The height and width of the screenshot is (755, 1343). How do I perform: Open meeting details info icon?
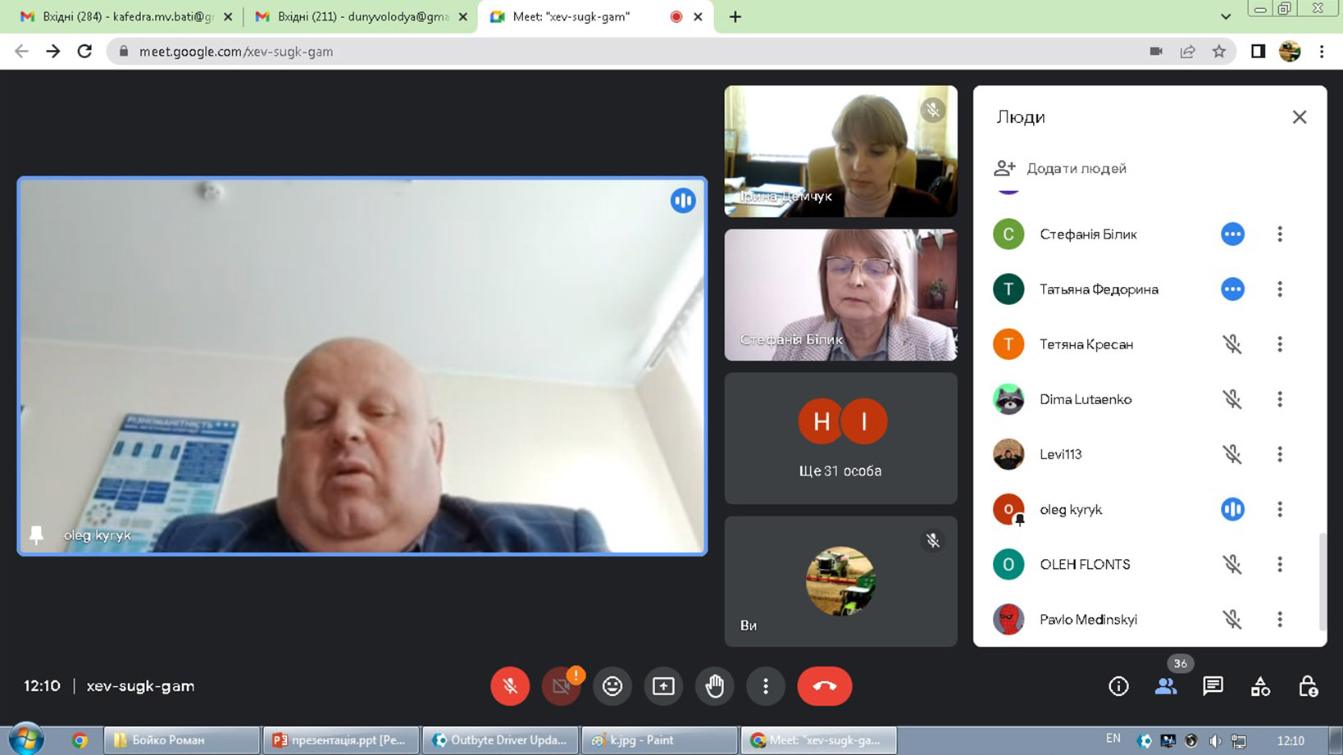point(1118,686)
